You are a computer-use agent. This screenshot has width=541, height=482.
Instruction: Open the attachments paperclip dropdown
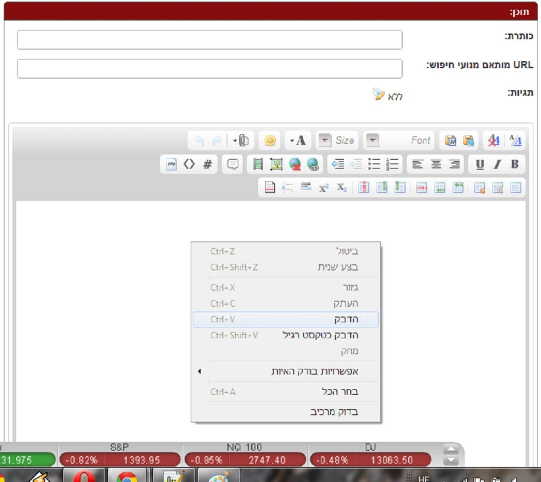tap(241, 141)
